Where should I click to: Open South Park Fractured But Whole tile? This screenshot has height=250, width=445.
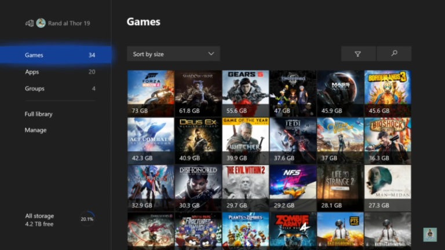click(x=198, y=231)
